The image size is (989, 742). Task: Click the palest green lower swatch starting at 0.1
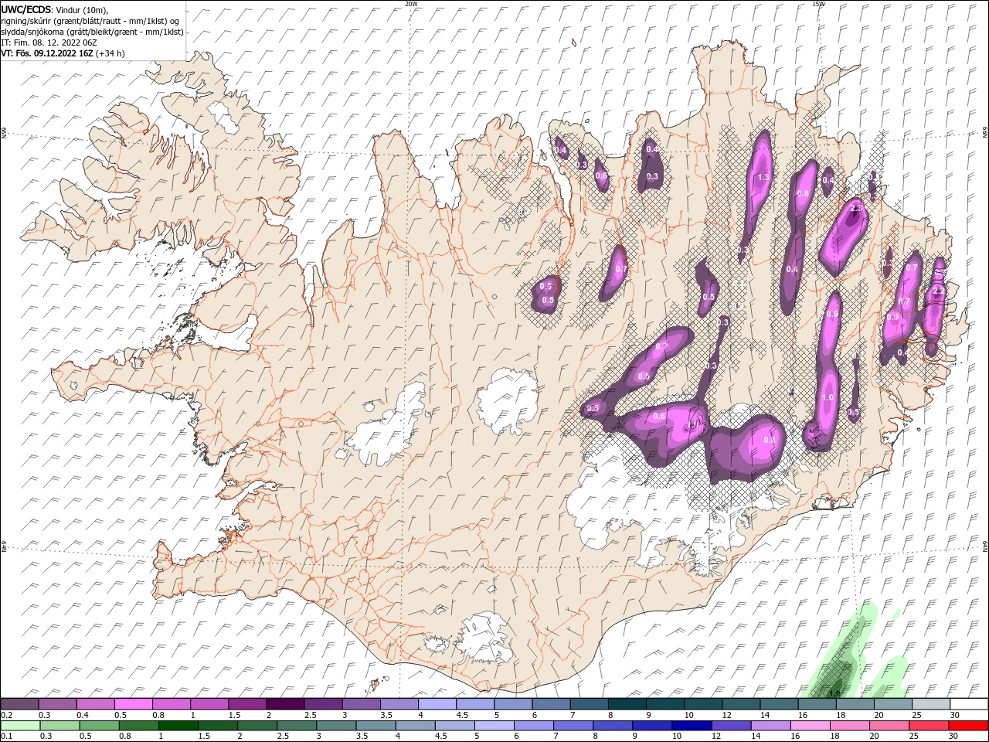[x=20, y=726]
